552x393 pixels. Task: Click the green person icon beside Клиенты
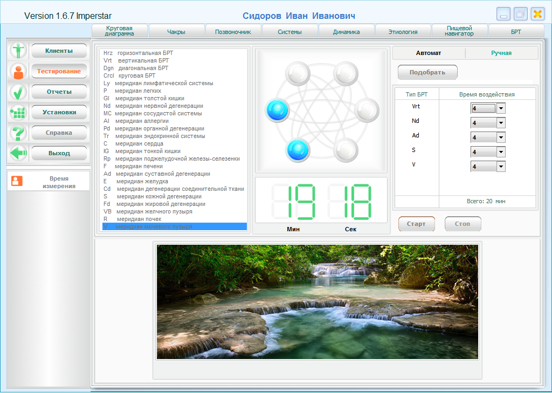pyautogui.click(x=18, y=50)
